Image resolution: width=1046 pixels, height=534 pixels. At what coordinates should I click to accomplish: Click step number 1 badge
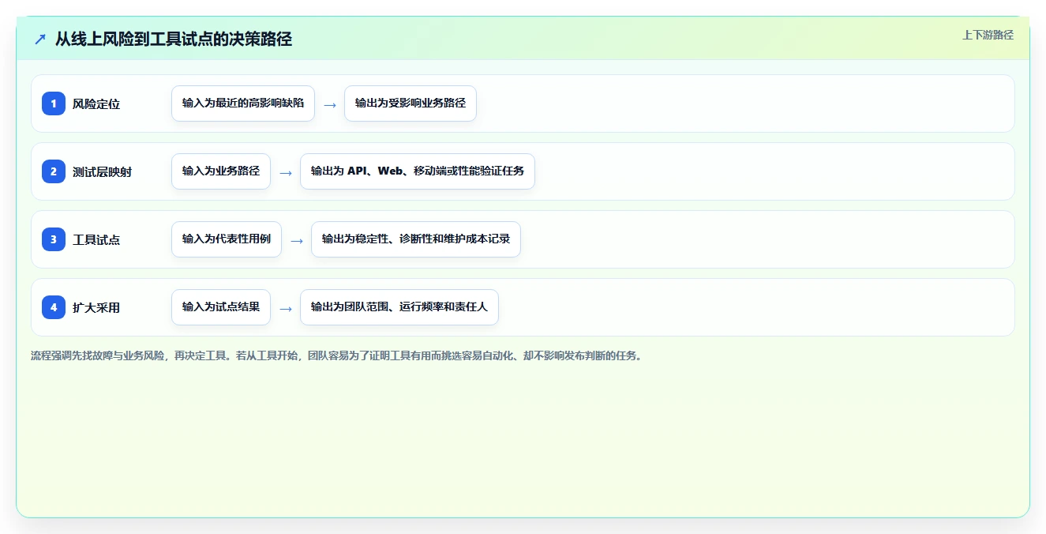pos(54,103)
